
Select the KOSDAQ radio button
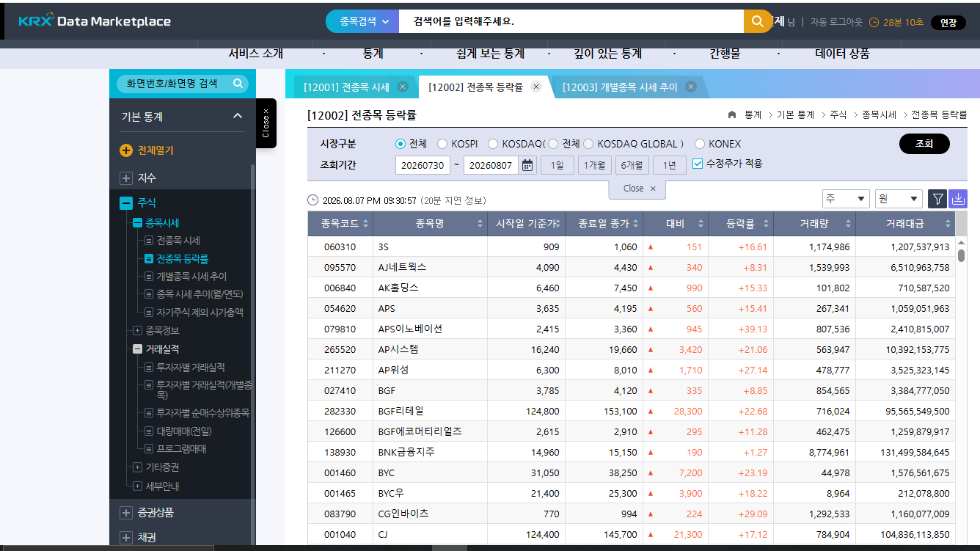click(x=493, y=144)
